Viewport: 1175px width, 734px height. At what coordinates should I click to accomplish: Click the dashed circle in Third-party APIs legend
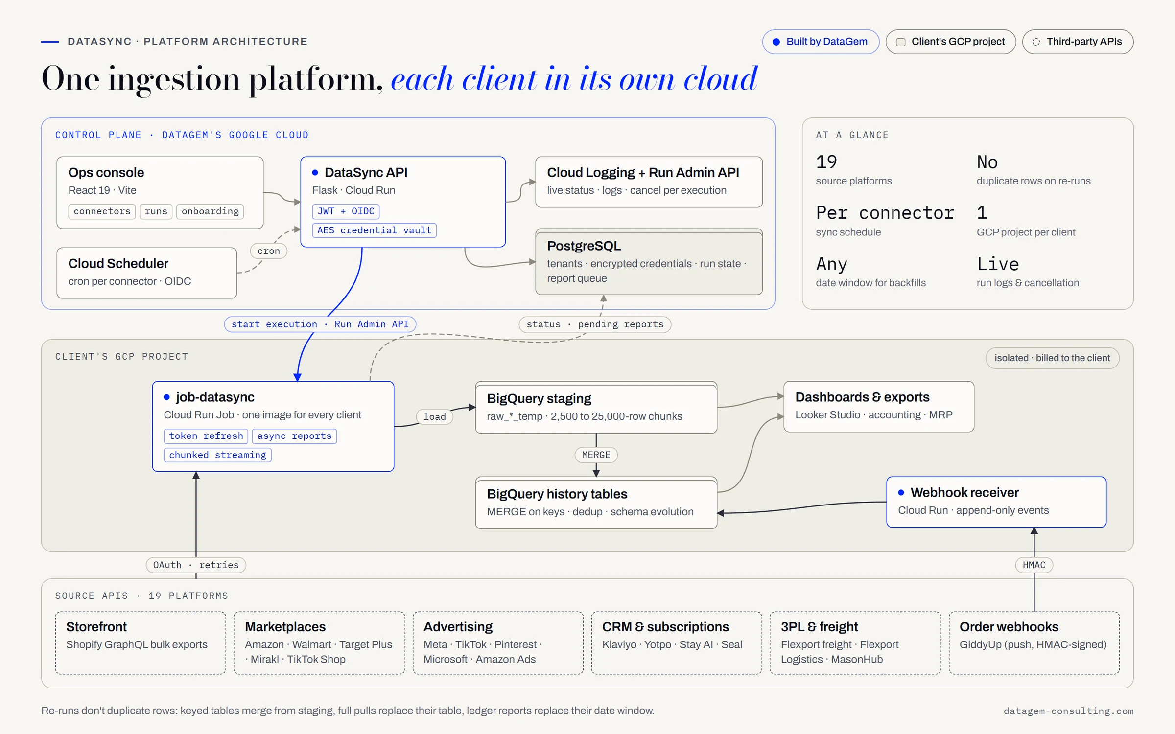click(x=1036, y=42)
